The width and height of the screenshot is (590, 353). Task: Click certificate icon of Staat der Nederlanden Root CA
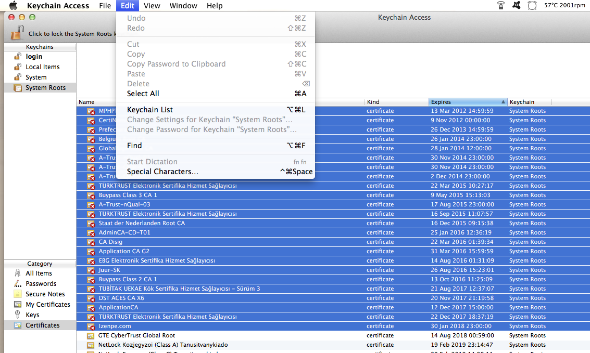pos(91,224)
